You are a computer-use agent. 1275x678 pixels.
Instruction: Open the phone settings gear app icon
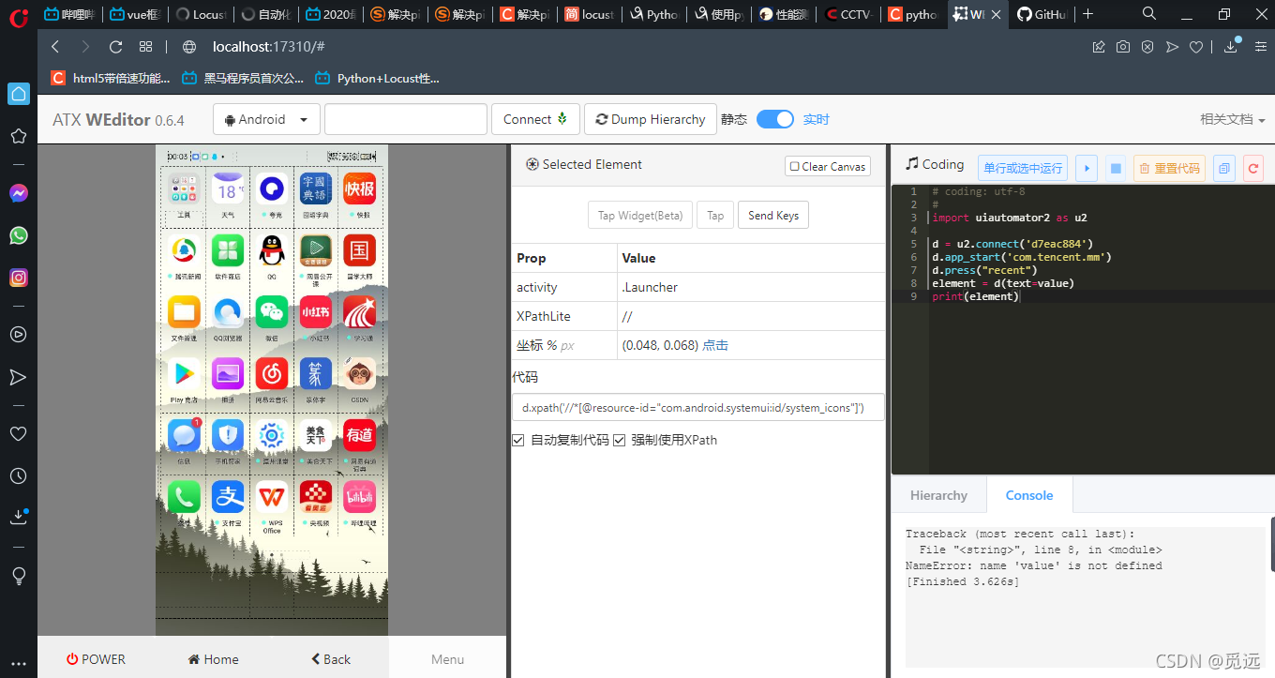tap(272, 435)
